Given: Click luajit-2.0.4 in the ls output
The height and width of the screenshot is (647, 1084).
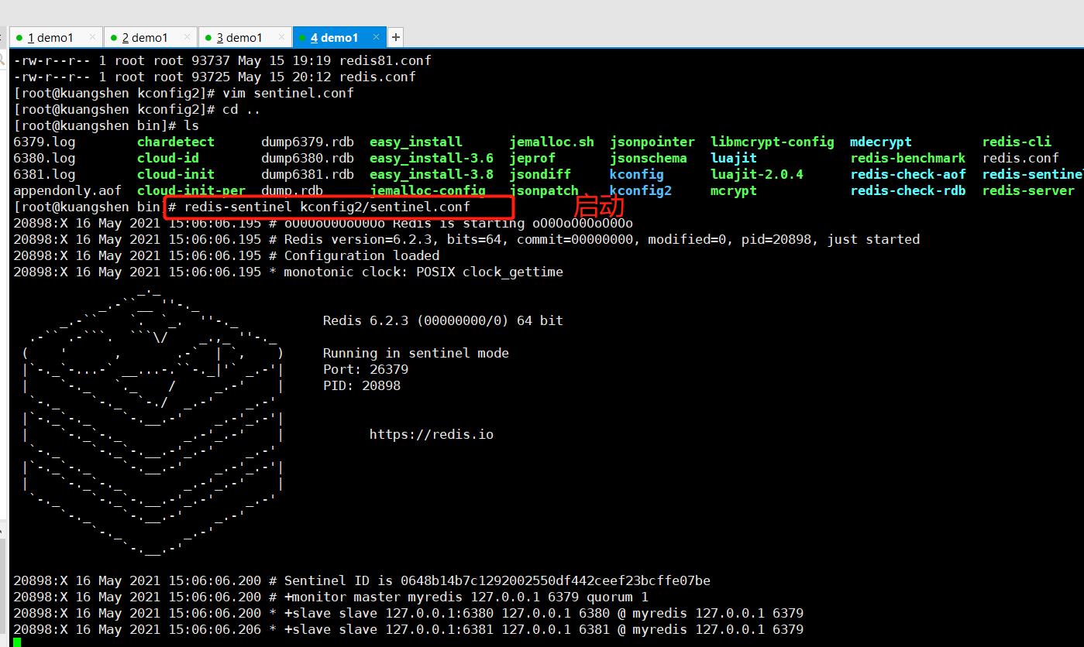Looking at the screenshot, I should click(x=757, y=174).
